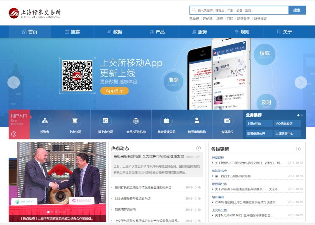Image resolution: width=315 pixels, height=225 pixels.
Task: Open the 上市公司 entrance icon
Action: pyautogui.click(x=75, y=121)
